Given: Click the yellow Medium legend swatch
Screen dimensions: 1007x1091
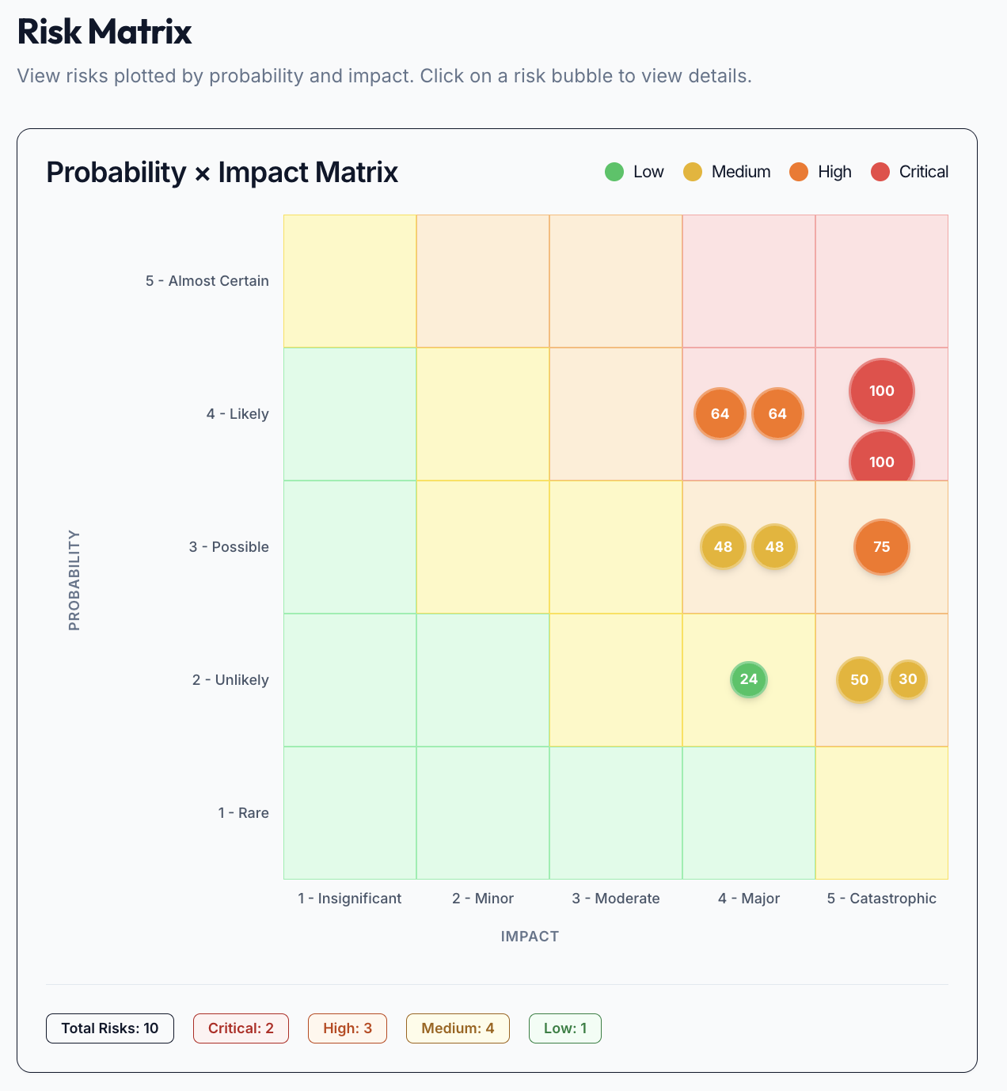Looking at the screenshot, I should click(x=693, y=172).
